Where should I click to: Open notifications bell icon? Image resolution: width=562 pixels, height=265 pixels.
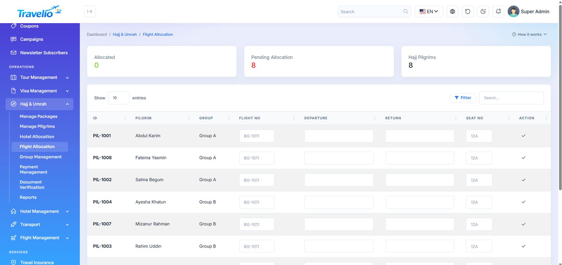[498, 12]
